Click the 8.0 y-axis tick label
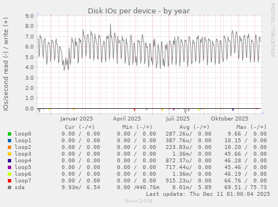Viewport: 278px width, 207px height. pos(30,26)
